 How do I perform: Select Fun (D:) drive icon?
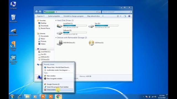91,26
